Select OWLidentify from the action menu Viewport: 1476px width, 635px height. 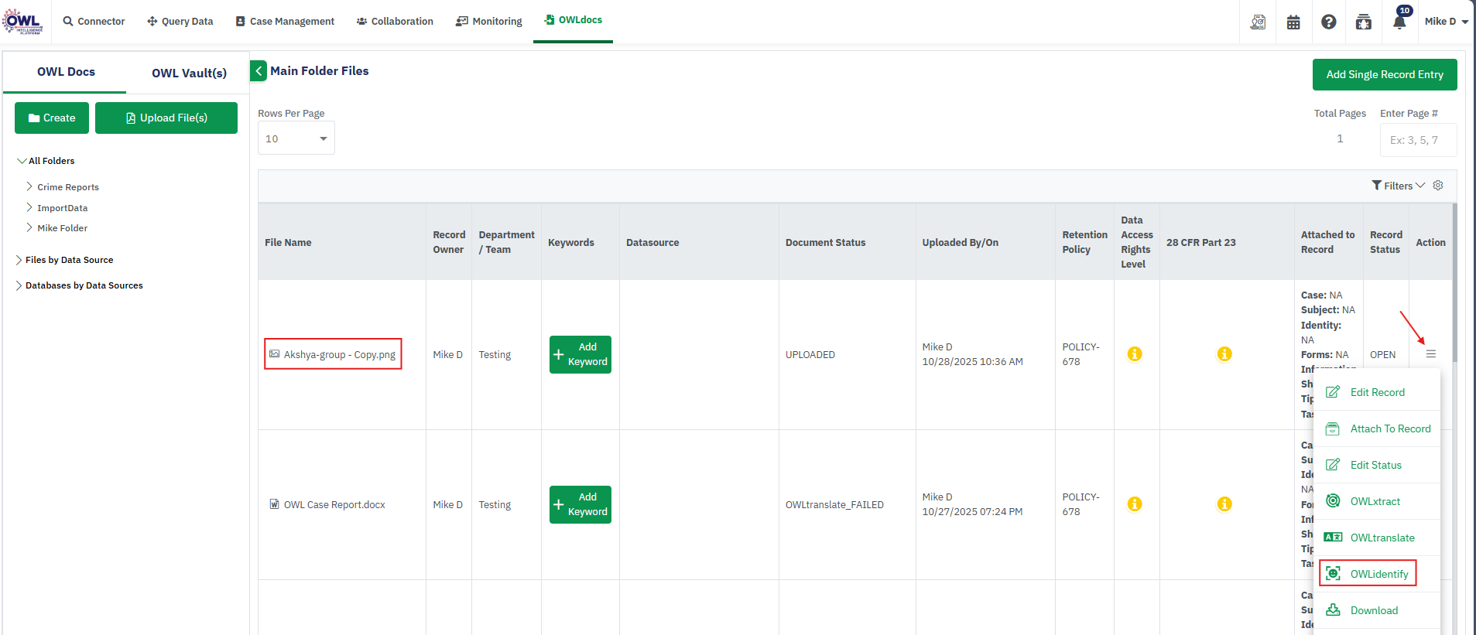coord(1378,574)
